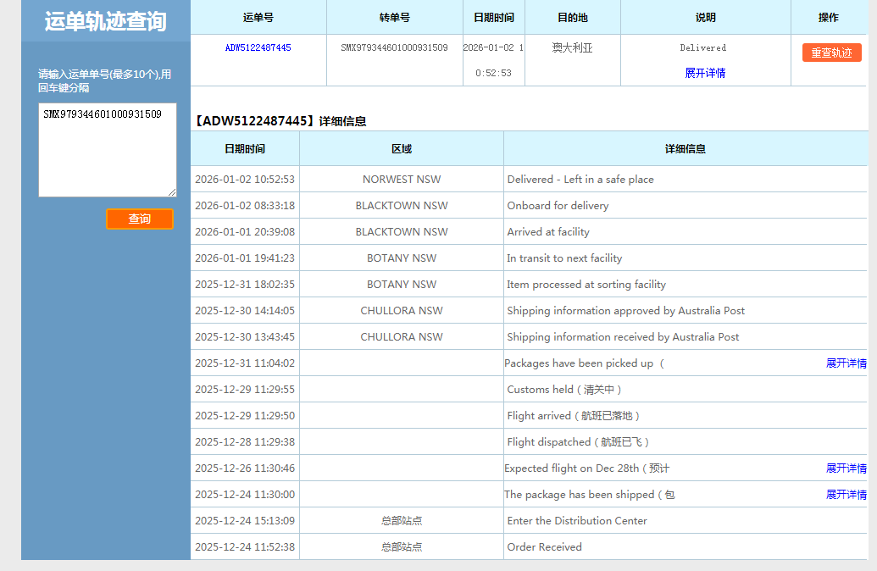The image size is (877, 571).
Task: Click the 运单轨迹查询 page title
Action: tap(105, 22)
